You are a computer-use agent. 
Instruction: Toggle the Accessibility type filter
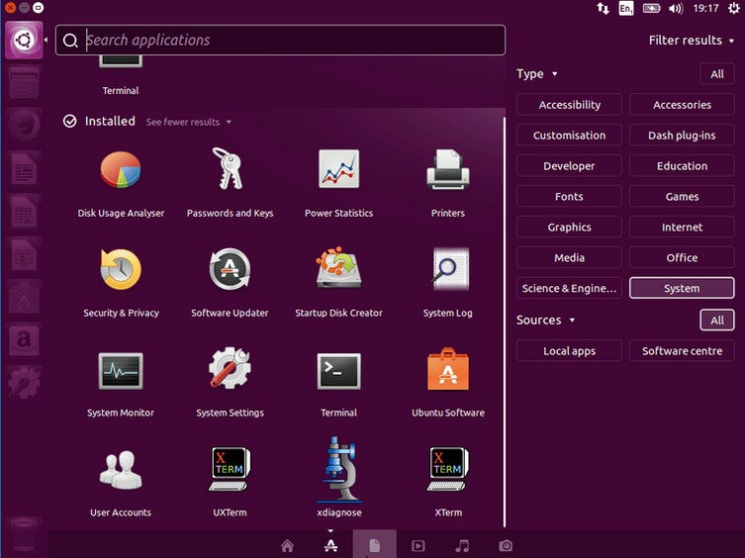tap(569, 105)
